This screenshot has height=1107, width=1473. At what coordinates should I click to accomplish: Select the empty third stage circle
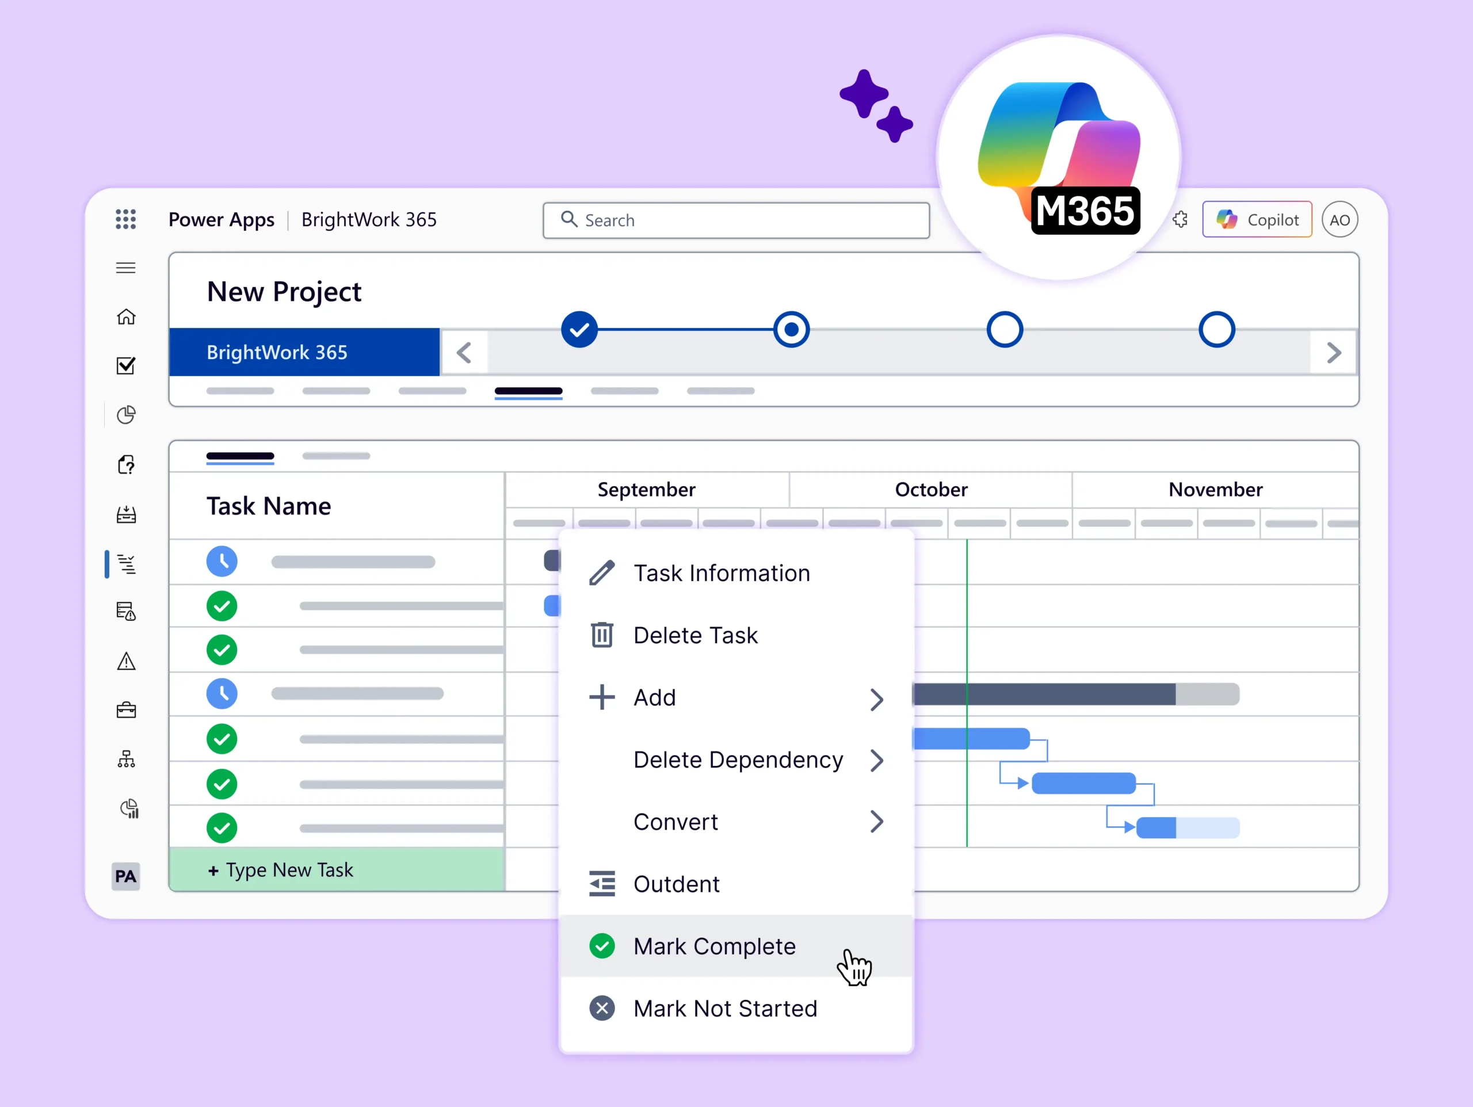coord(1004,329)
